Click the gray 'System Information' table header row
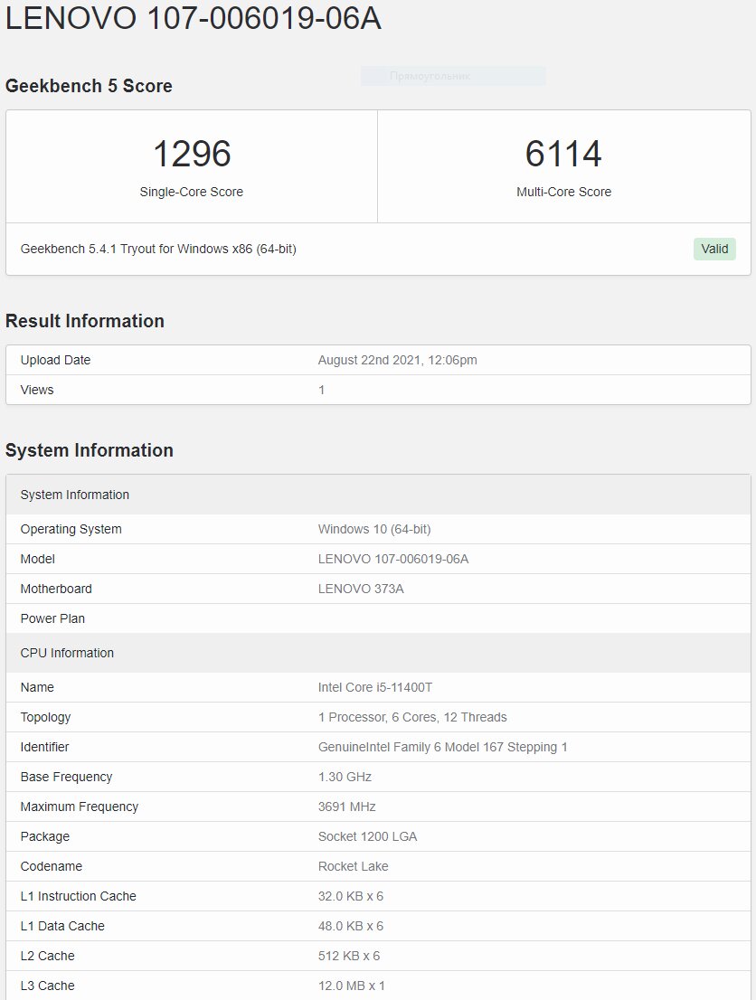Viewport: 756px width, 1000px height. (x=378, y=495)
